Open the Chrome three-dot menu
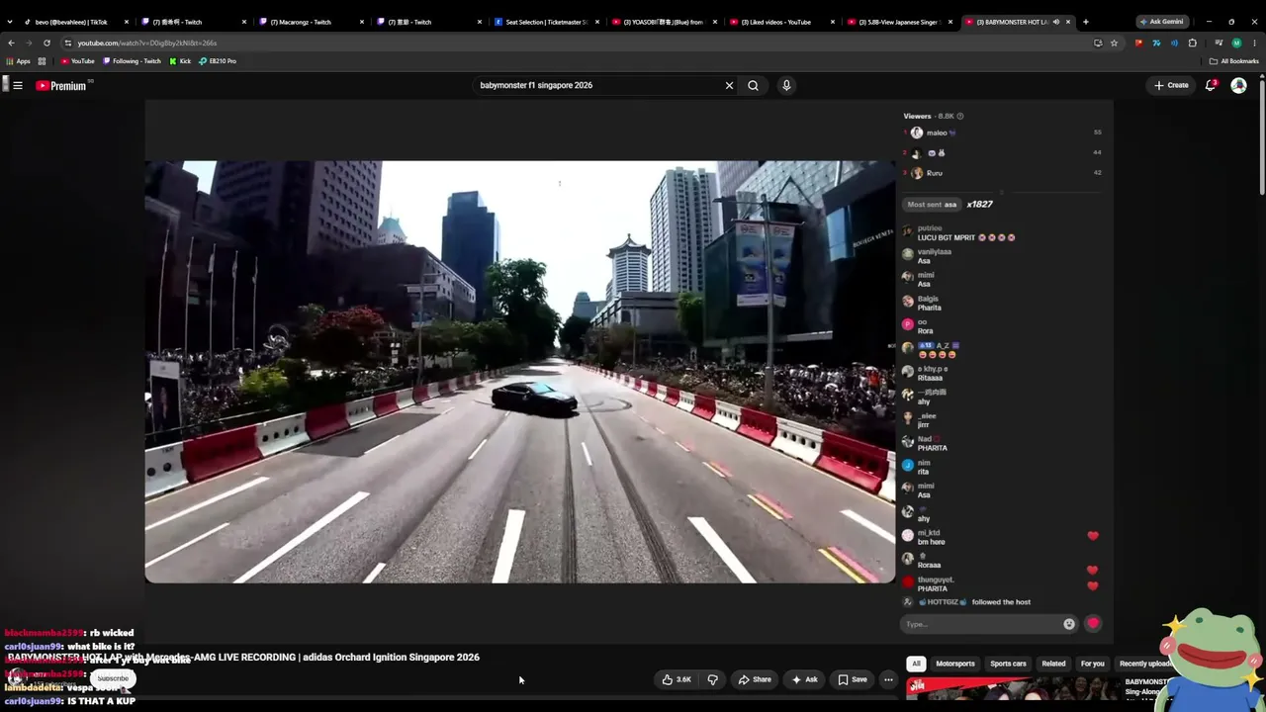 1254,43
